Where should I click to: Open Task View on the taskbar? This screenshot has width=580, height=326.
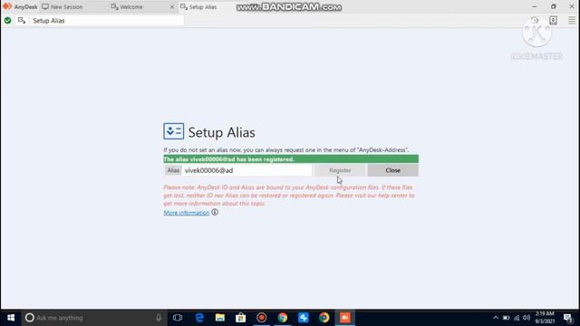(178, 318)
